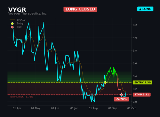
Task: Click the STOP 3.11 price label
Action: point(142,94)
